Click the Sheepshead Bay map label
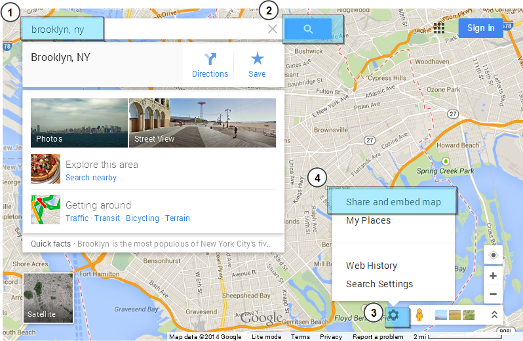 tap(246, 295)
